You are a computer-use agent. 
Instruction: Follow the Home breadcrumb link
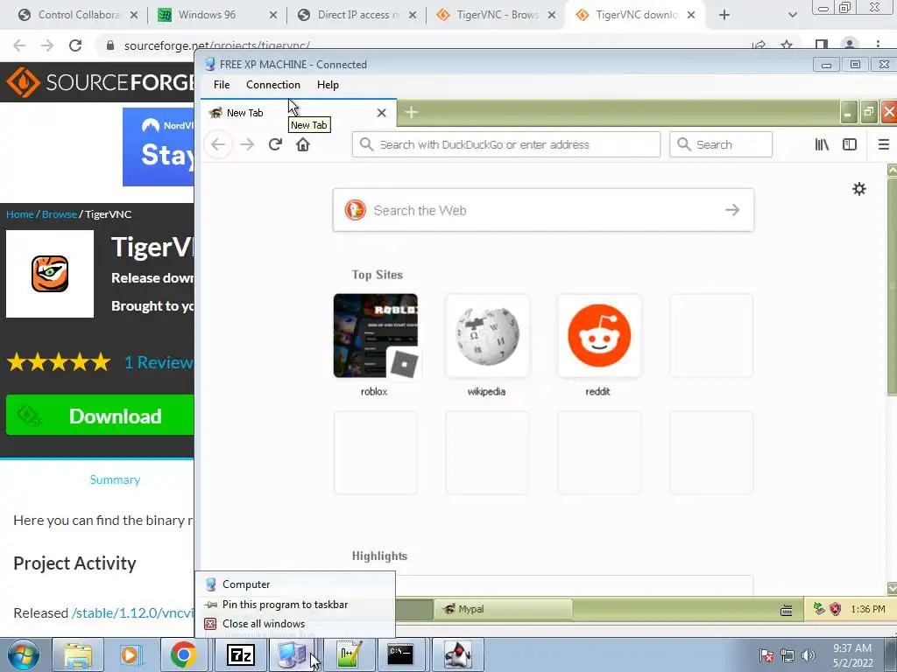[x=19, y=214]
